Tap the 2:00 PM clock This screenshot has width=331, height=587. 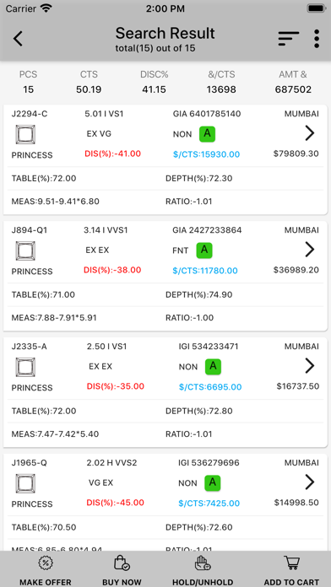tap(165, 8)
